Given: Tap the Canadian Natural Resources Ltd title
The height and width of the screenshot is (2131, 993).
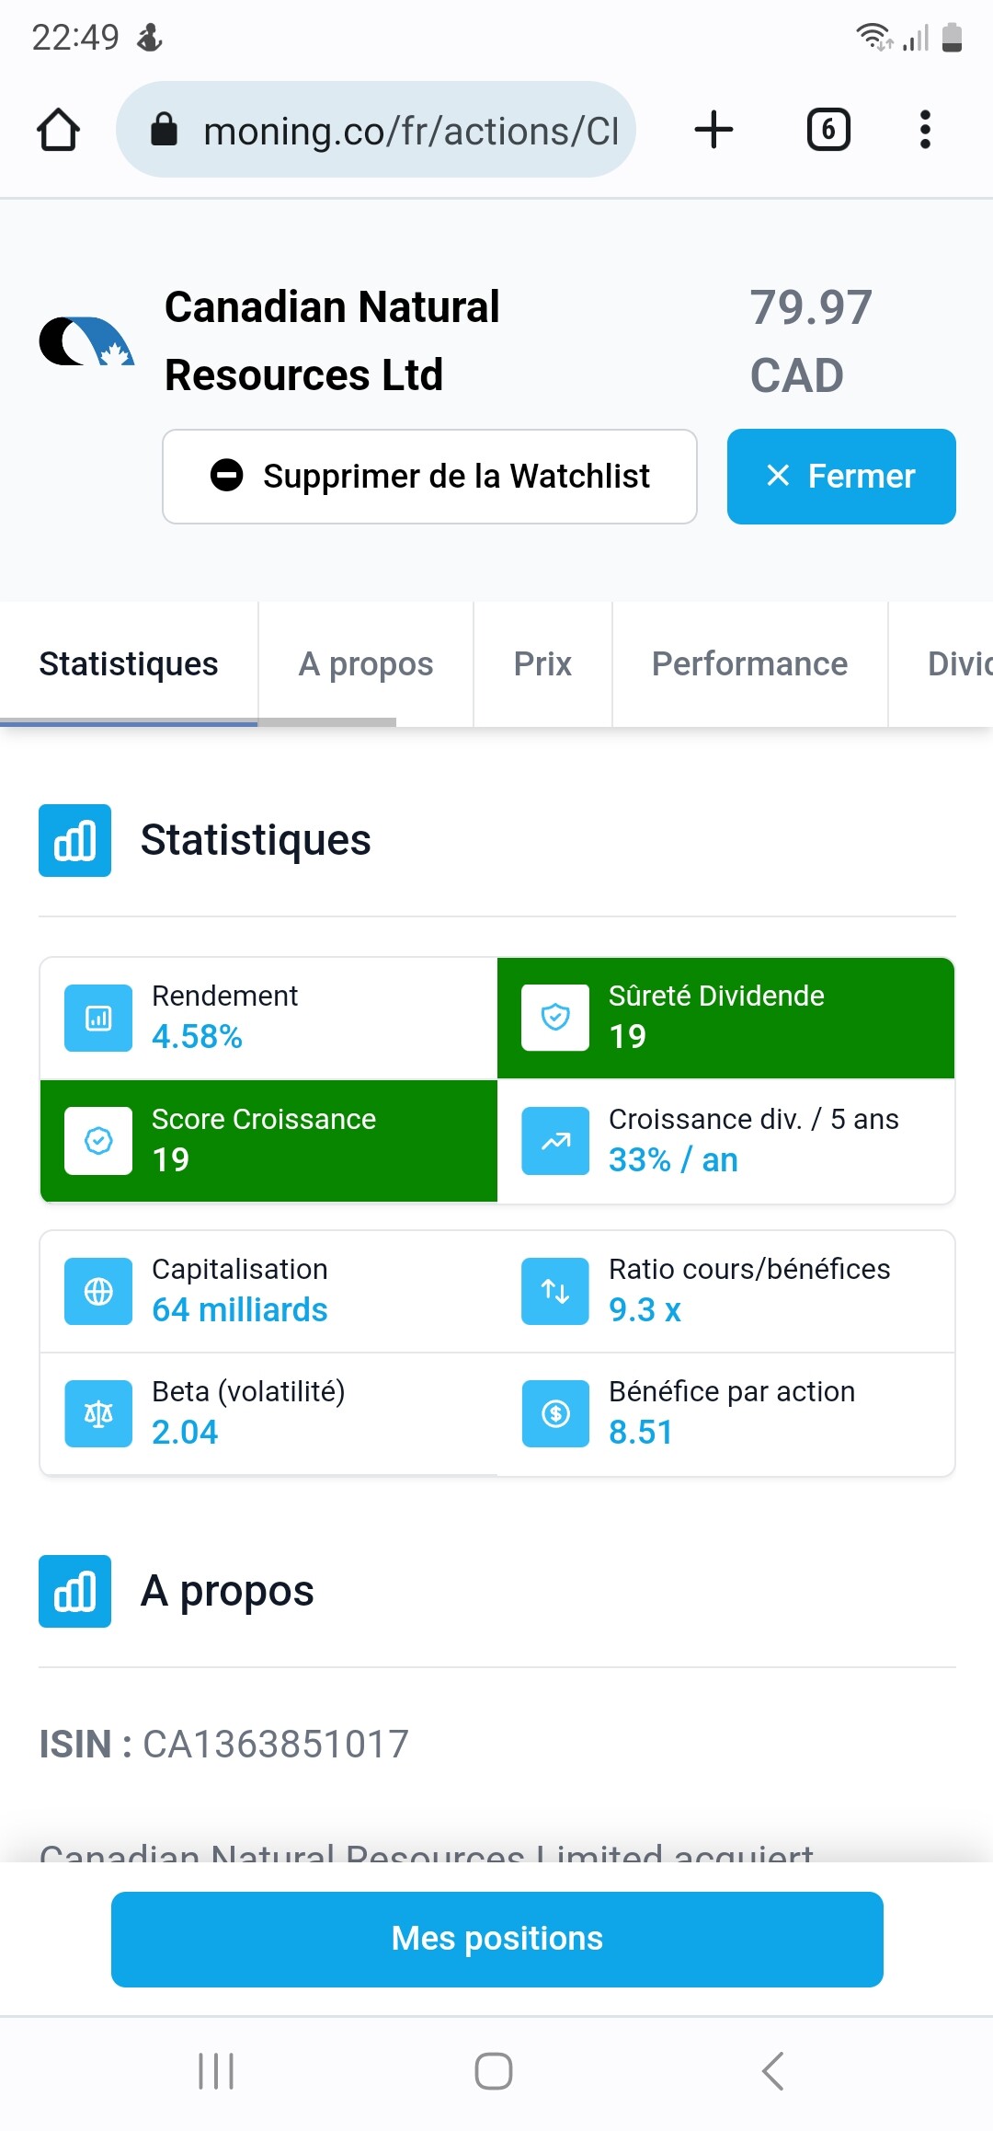Looking at the screenshot, I should pos(332,341).
